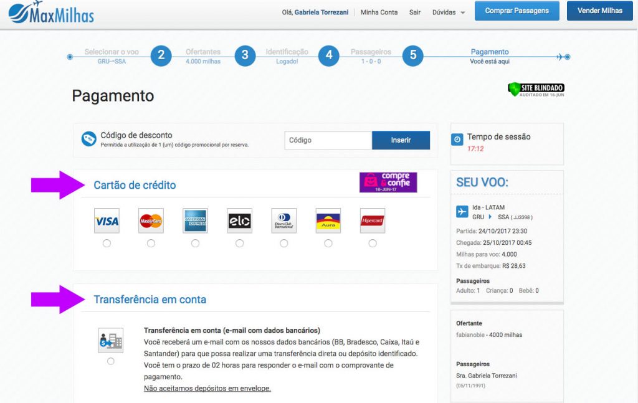638x403 pixels.
Task: Click the Elo card logo
Action: click(239, 220)
